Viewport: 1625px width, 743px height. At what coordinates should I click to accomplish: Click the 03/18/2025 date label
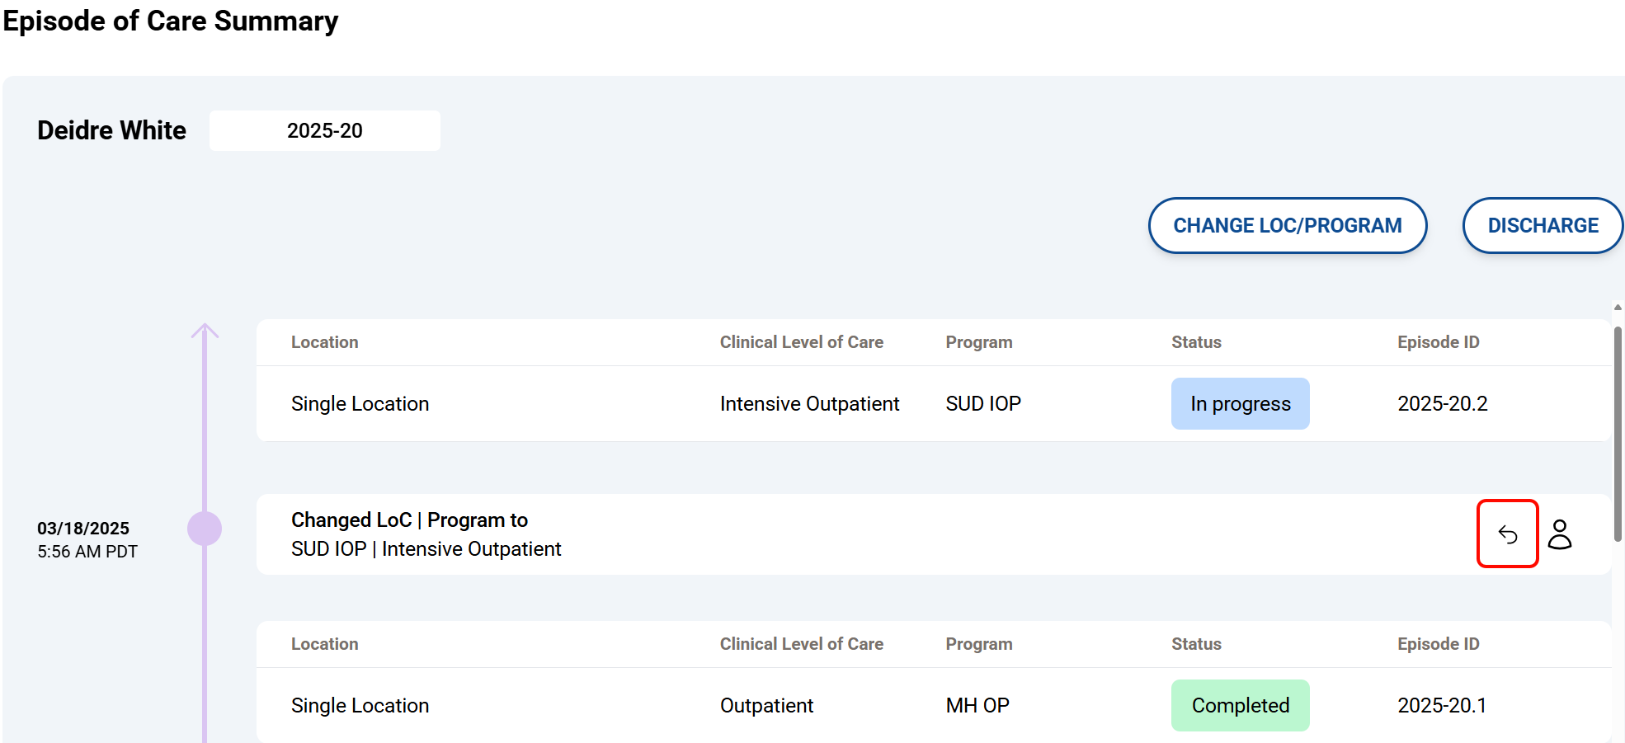(x=83, y=528)
